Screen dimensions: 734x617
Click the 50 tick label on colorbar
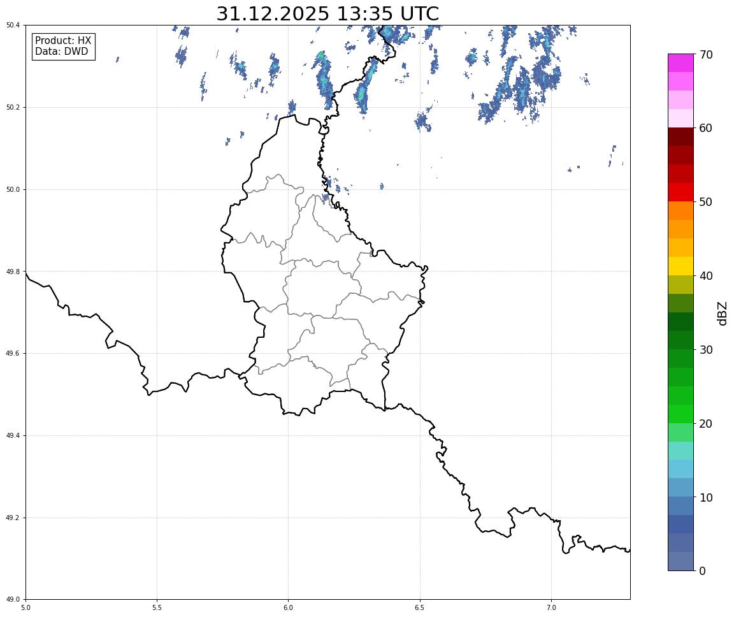(x=706, y=202)
